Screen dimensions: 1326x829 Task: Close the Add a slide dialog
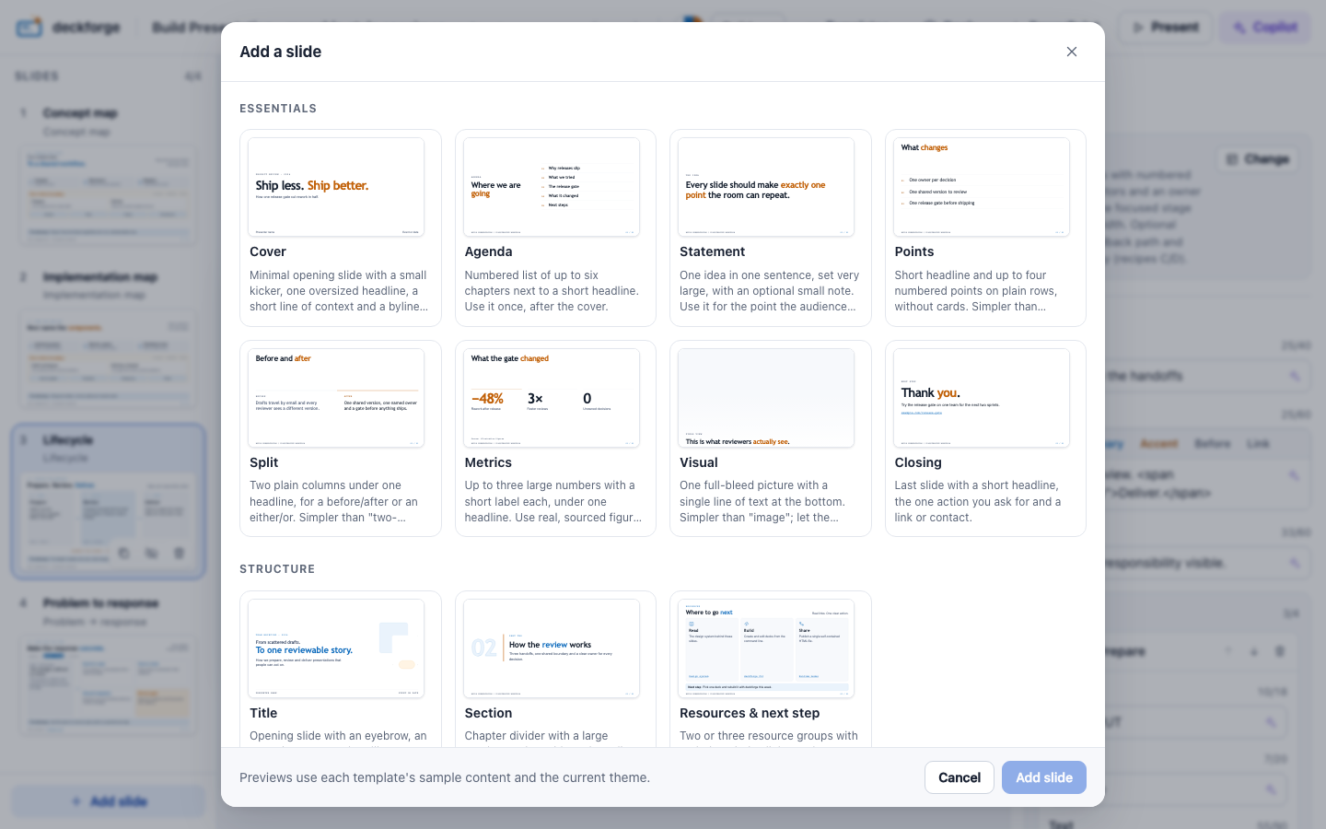(1072, 52)
